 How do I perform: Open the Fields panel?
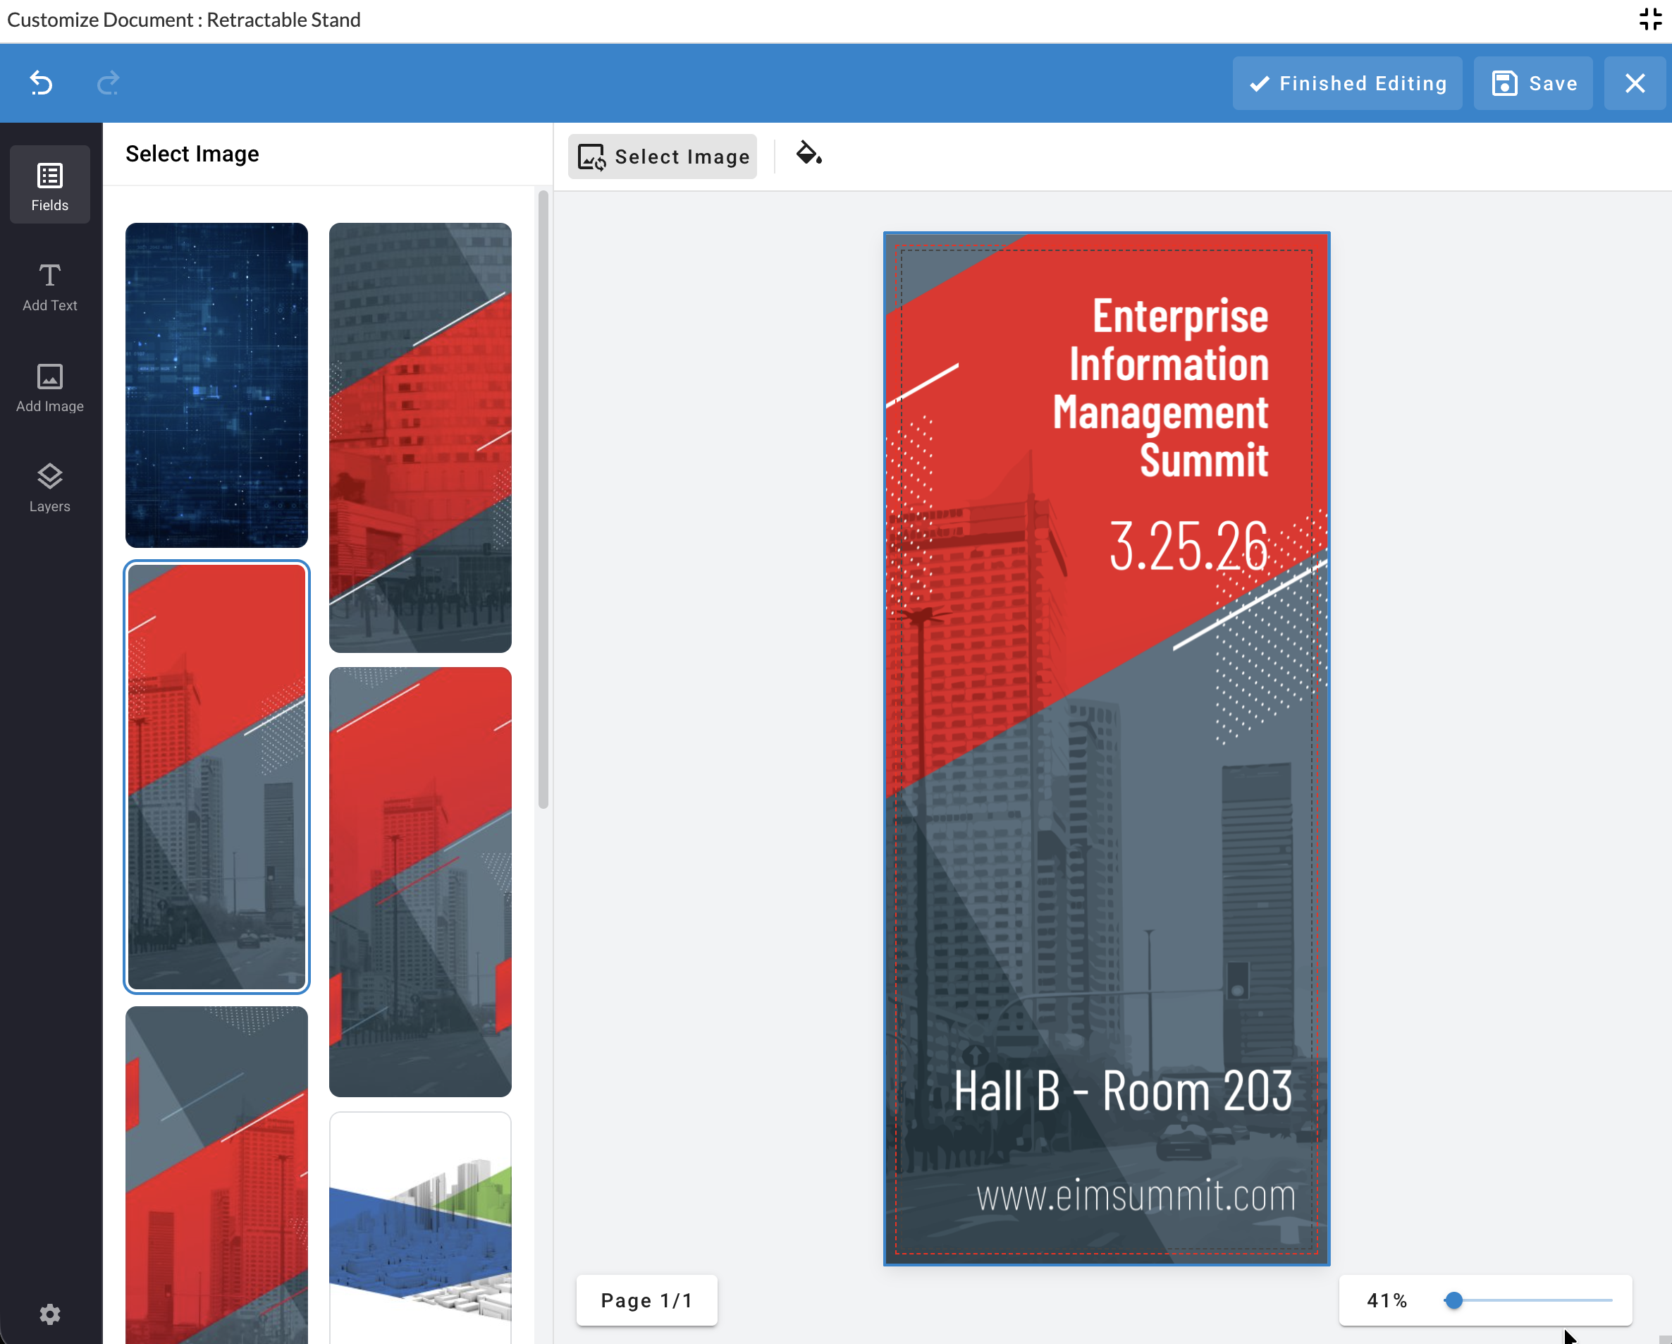pyautogui.click(x=49, y=185)
